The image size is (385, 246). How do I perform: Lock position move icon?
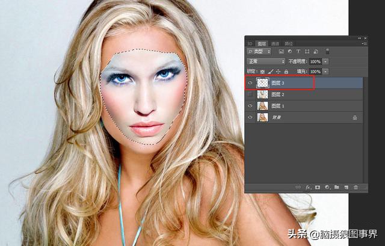(x=278, y=72)
